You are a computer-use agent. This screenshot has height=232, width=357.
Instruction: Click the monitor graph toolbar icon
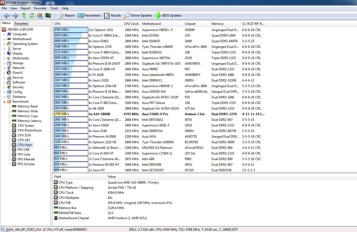click(x=48, y=16)
